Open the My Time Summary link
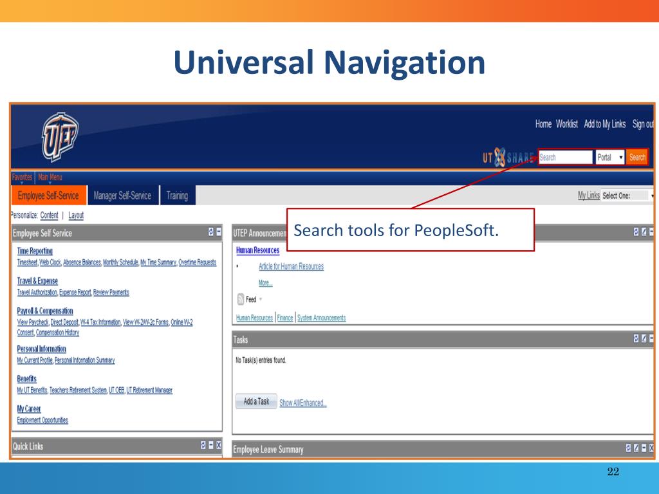 [x=158, y=262]
